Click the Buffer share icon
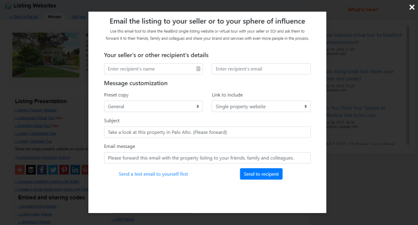418x225 pixels. click(31, 170)
